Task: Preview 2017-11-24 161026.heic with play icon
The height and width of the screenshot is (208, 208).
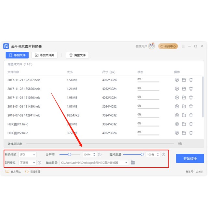Action: click(177, 97)
